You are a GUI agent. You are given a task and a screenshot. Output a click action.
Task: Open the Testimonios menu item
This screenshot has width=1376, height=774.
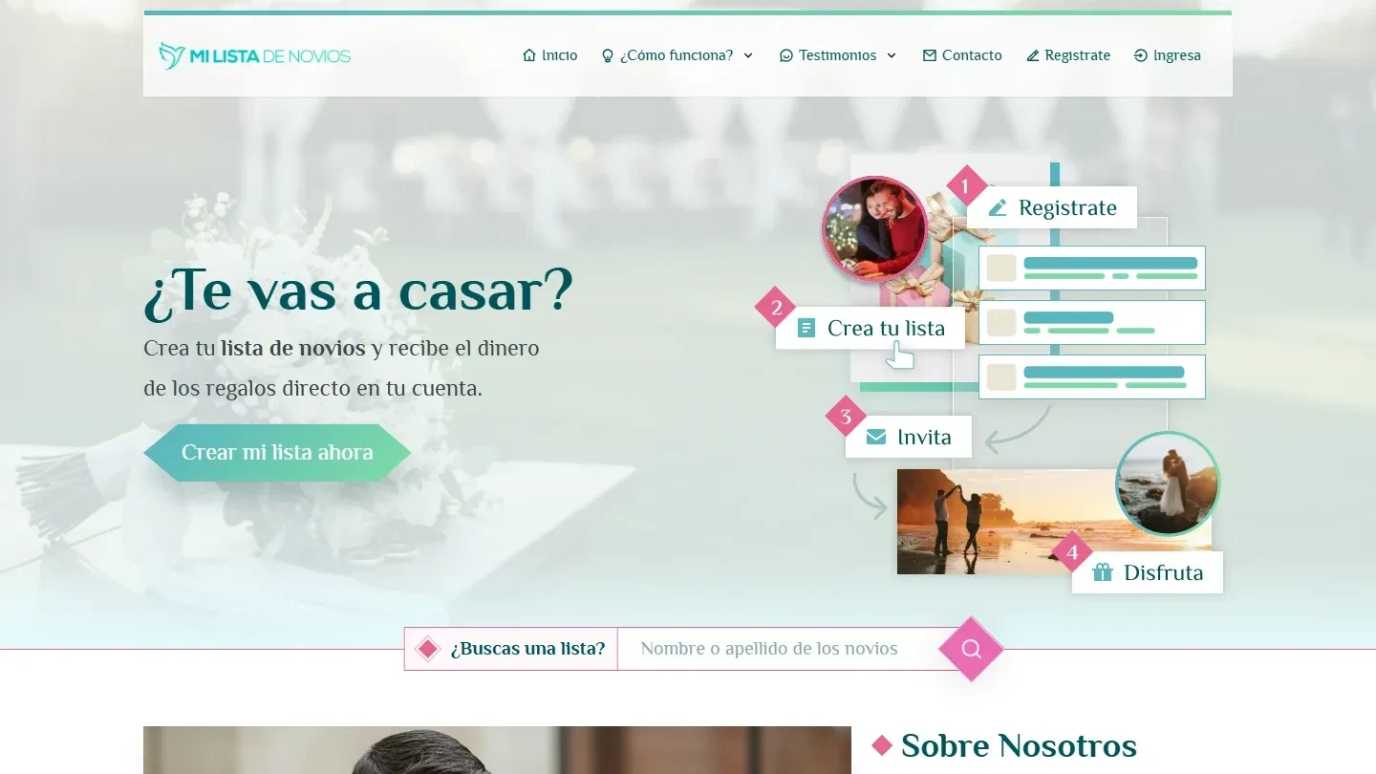click(838, 55)
